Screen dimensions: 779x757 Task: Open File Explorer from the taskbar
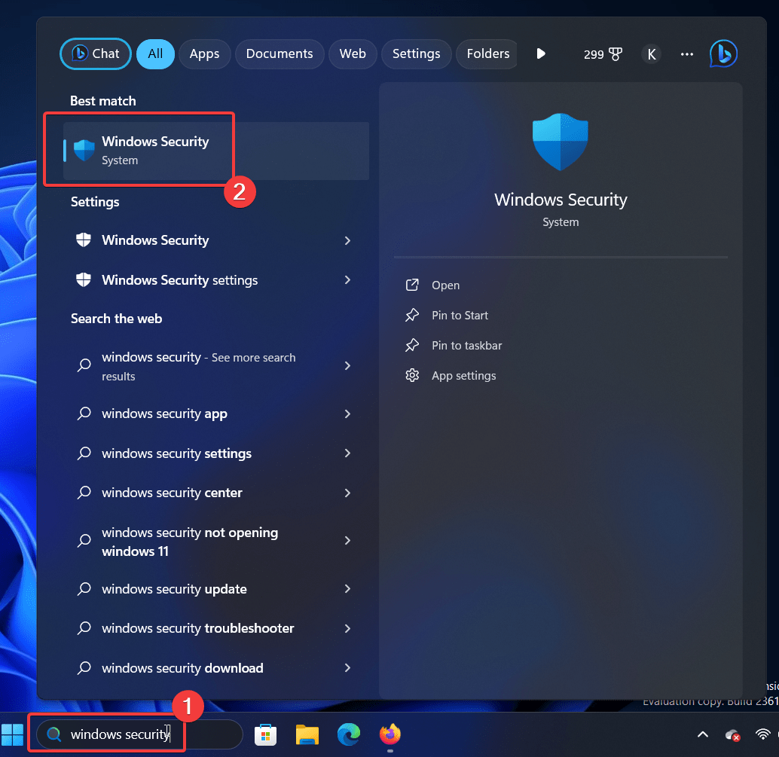pos(307,734)
